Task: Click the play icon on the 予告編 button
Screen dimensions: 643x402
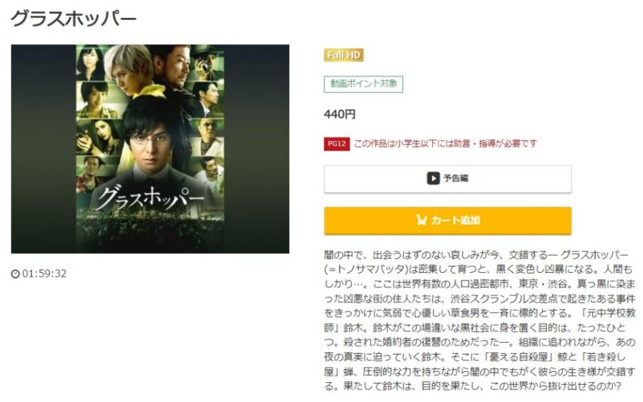Action: click(433, 179)
